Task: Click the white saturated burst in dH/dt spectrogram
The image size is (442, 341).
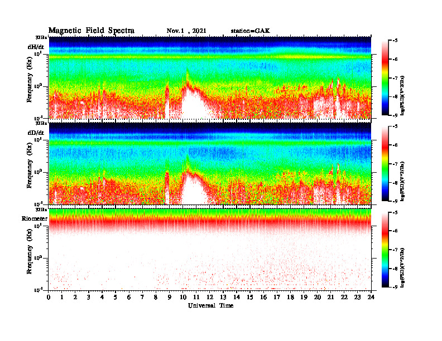Action: coord(194,105)
